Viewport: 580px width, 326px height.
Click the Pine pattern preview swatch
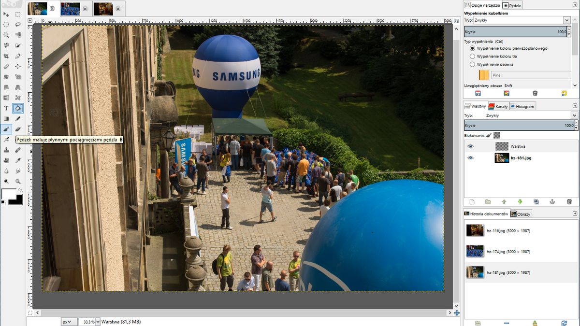click(484, 75)
